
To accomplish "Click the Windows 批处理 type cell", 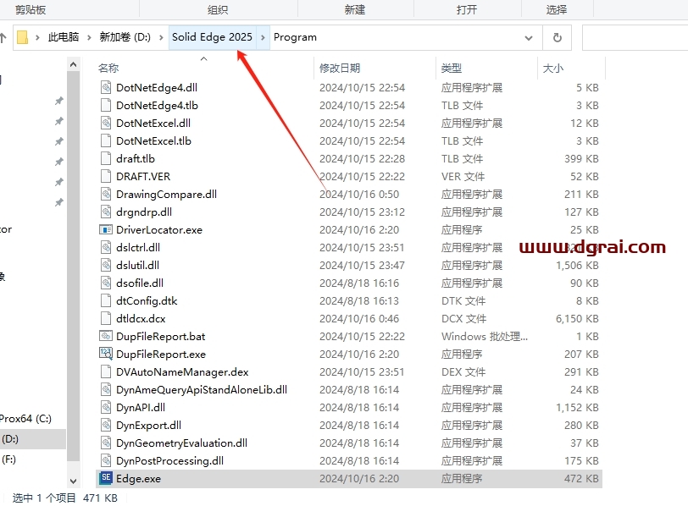I will pos(485,337).
